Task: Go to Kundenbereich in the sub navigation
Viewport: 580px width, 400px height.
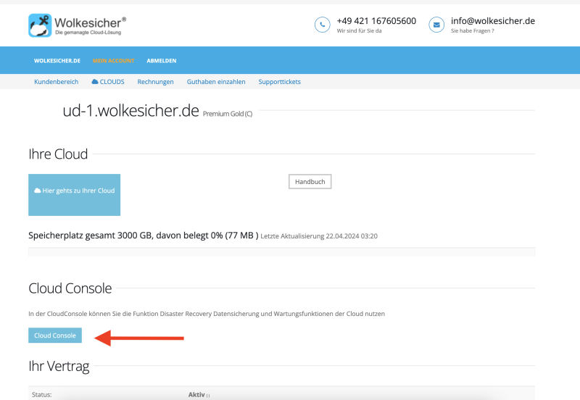Action: click(x=57, y=82)
